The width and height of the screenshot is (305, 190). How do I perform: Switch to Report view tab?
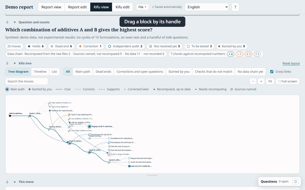51,7
